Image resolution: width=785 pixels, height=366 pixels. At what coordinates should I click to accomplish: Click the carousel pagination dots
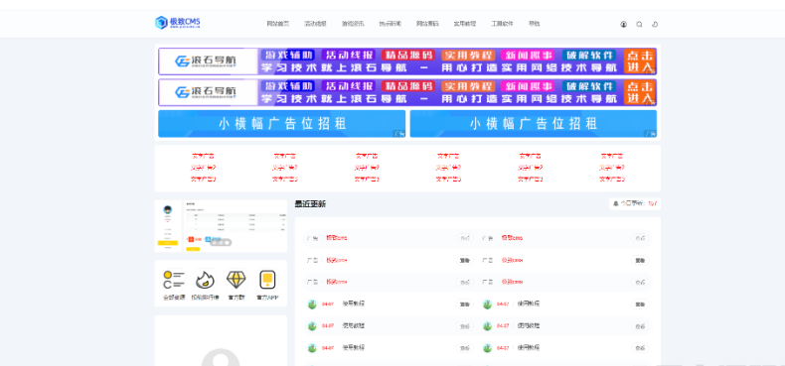221,242
